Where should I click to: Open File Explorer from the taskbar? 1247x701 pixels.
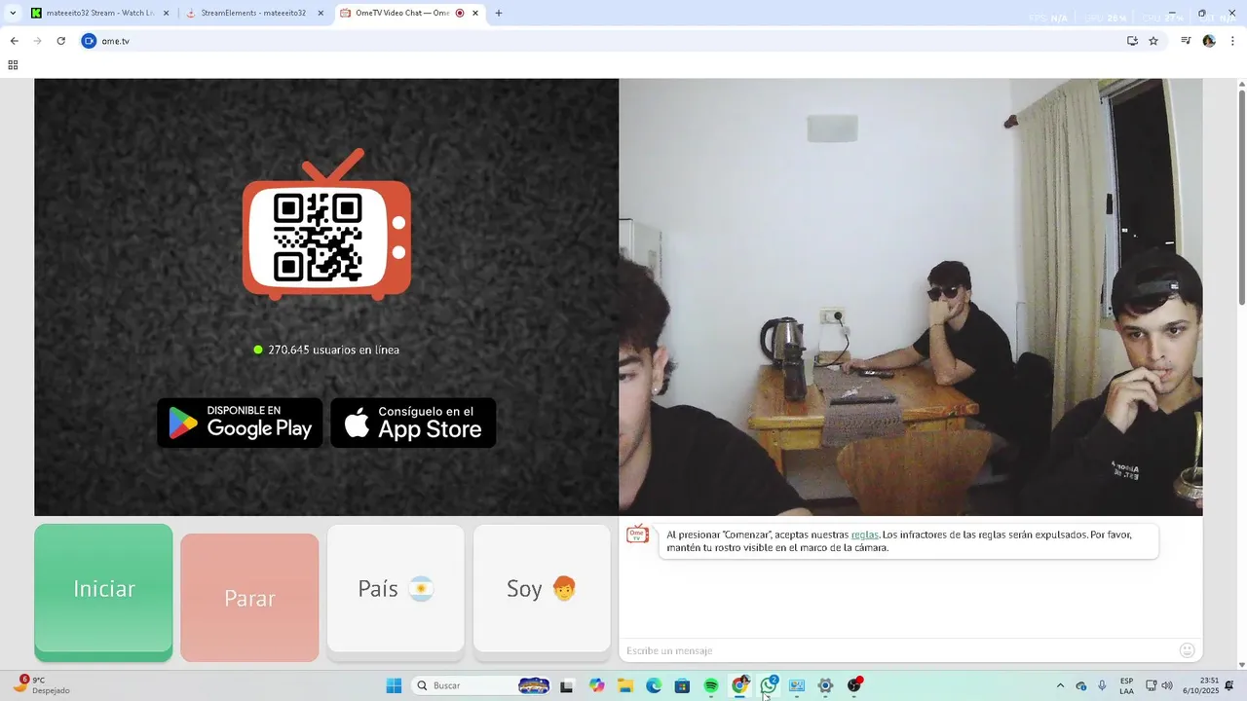pyautogui.click(x=625, y=686)
